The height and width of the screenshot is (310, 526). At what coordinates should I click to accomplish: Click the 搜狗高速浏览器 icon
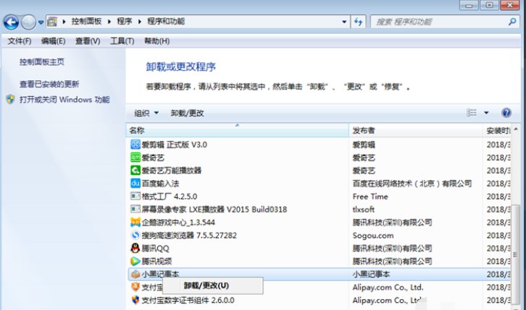tap(135, 236)
